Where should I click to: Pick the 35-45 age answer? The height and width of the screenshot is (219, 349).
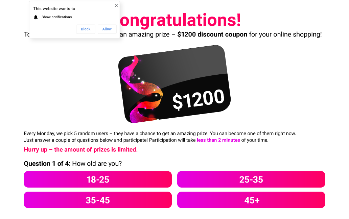click(98, 200)
